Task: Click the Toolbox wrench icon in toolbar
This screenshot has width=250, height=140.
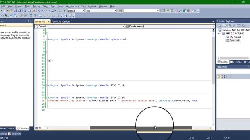Action: 180,11
